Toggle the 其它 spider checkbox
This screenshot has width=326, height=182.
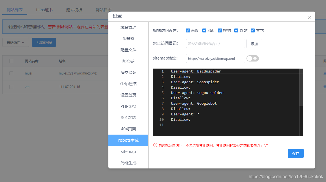pos(253,30)
